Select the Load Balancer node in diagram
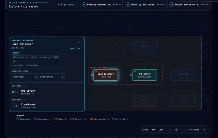The height and width of the screenshot is (138, 218). coord(106,75)
